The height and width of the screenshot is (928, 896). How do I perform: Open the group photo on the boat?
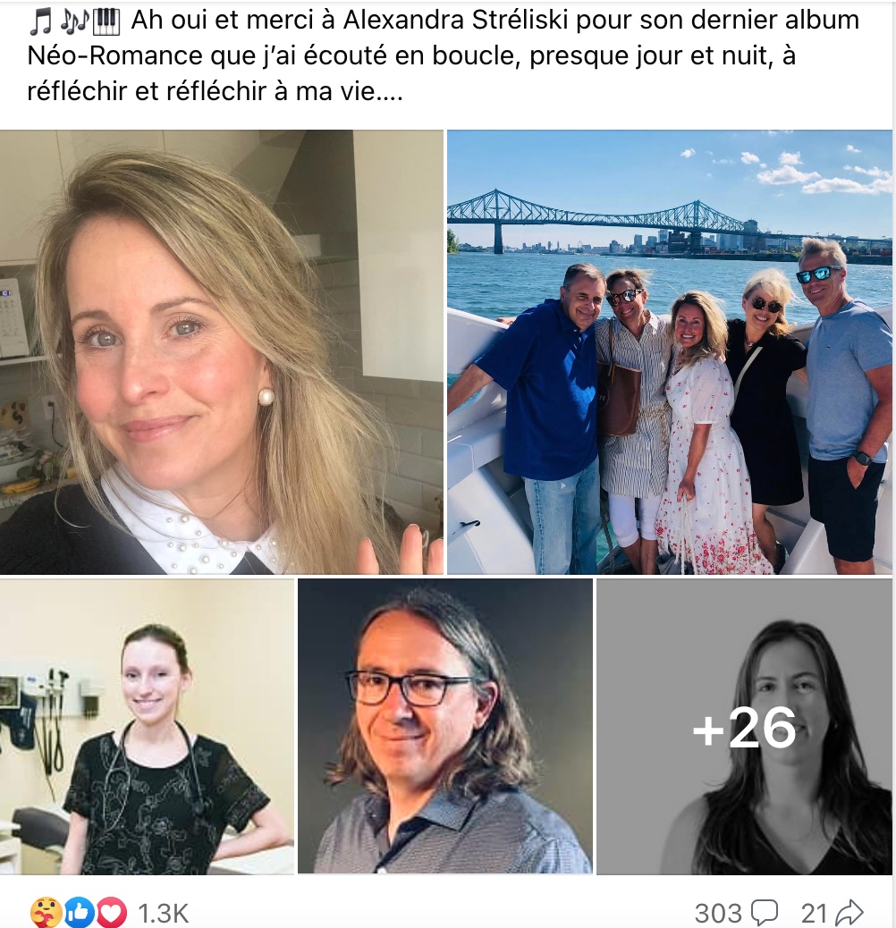[670, 352]
